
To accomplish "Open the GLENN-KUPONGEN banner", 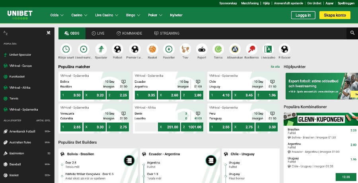I will 321,119.
